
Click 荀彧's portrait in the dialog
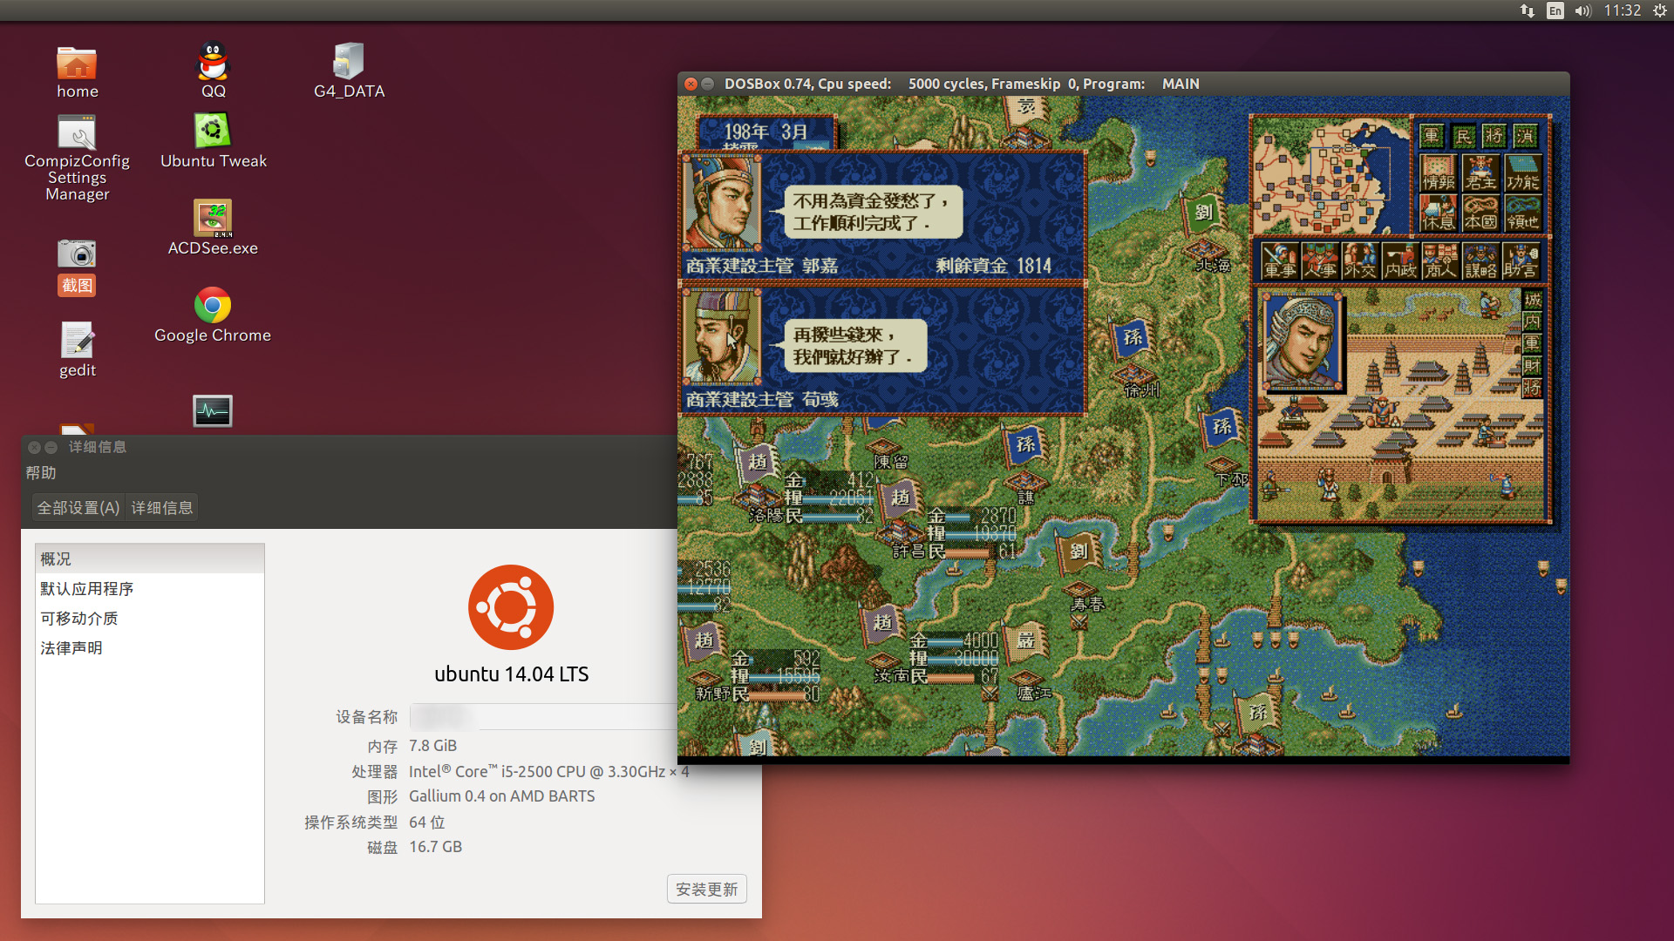[722, 338]
